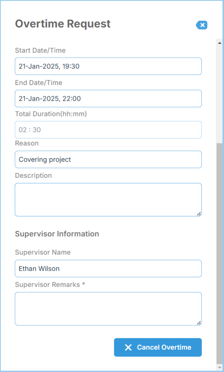This screenshot has height=372, width=224.
Task: Grab the Description box resize handle
Action: coord(199,213)
